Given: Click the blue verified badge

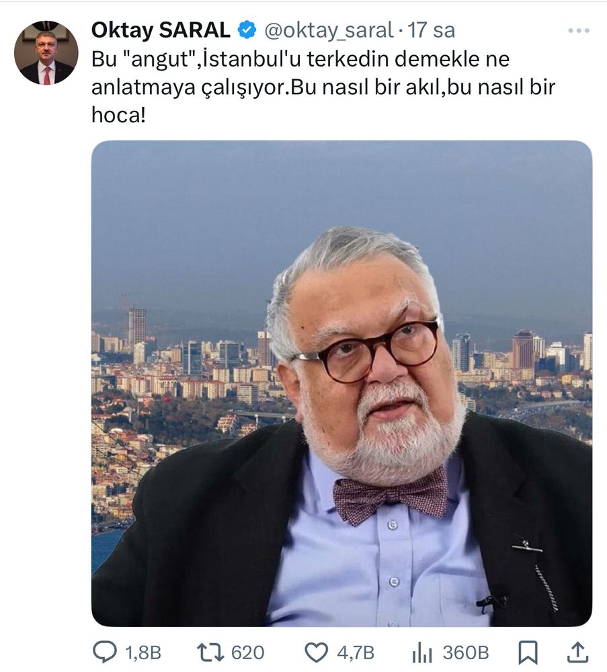Looking at the screenshot, I should tap(247, 30).
